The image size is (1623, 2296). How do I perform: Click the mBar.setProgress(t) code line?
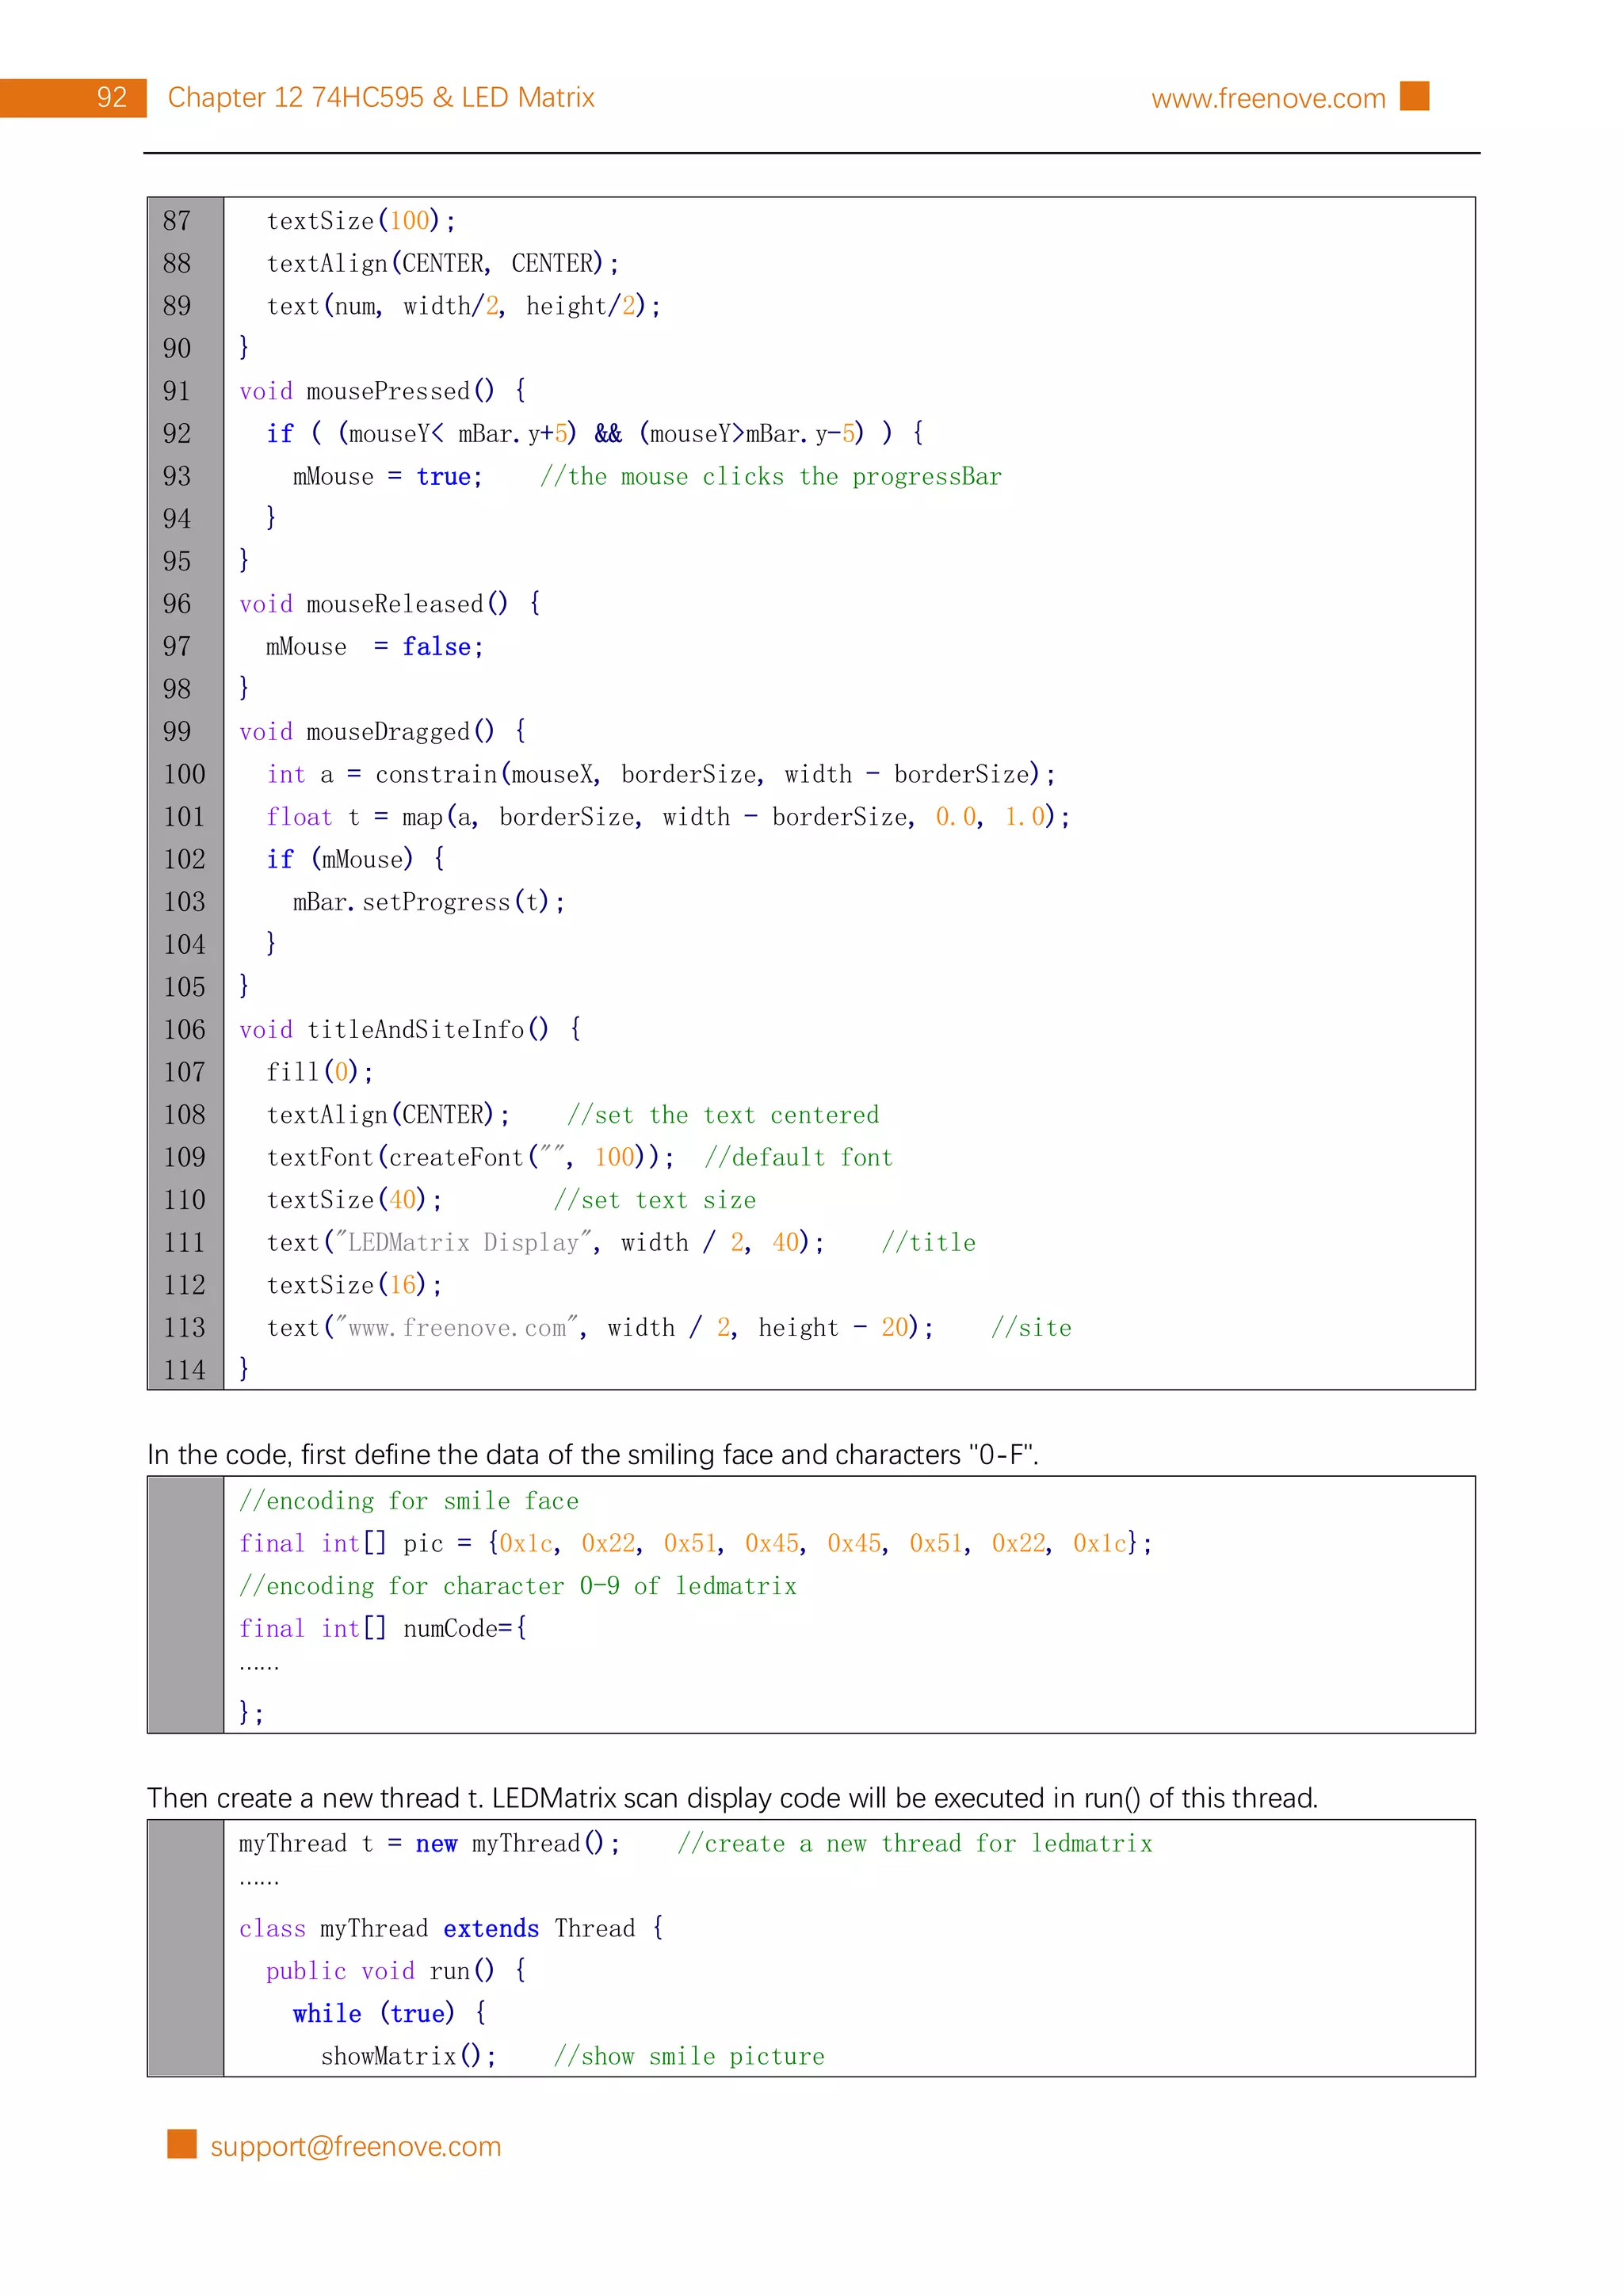[428, 902]
